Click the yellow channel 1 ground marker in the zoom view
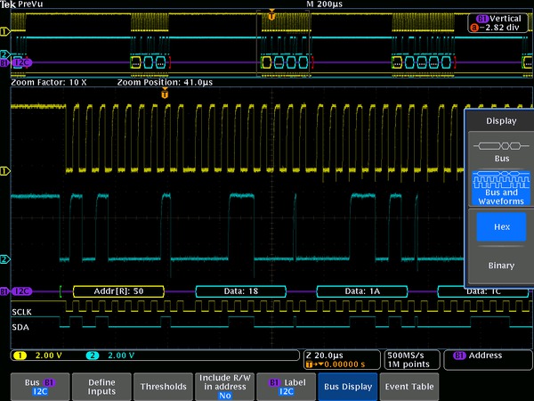 4,169
